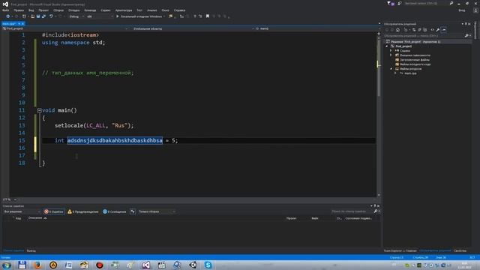Screen dimensions: 480x270
Task: Open the First_project scope dropdown in navigation bar
Action: [x=65, y=28]
